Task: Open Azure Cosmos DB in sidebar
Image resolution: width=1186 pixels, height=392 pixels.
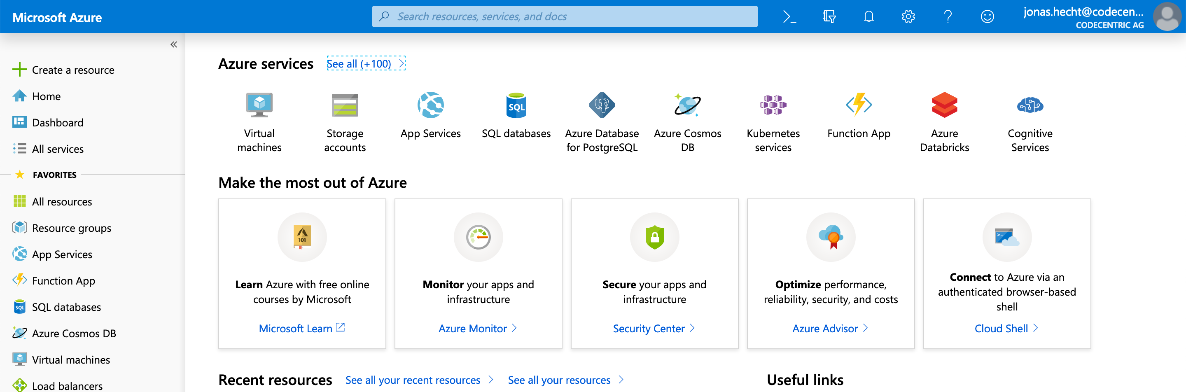Action: coord(65,333)
